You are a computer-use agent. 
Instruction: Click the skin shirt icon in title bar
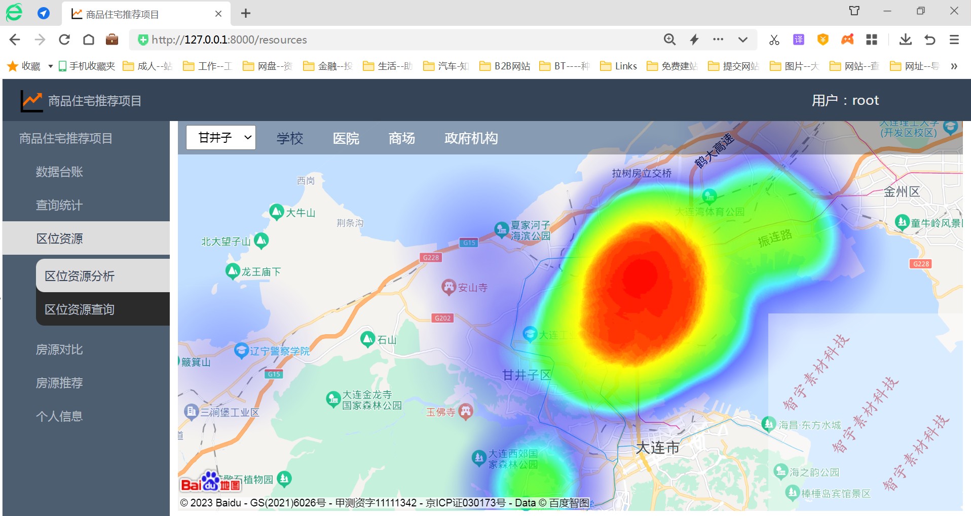pyautogui.click(x=854, y=11)
